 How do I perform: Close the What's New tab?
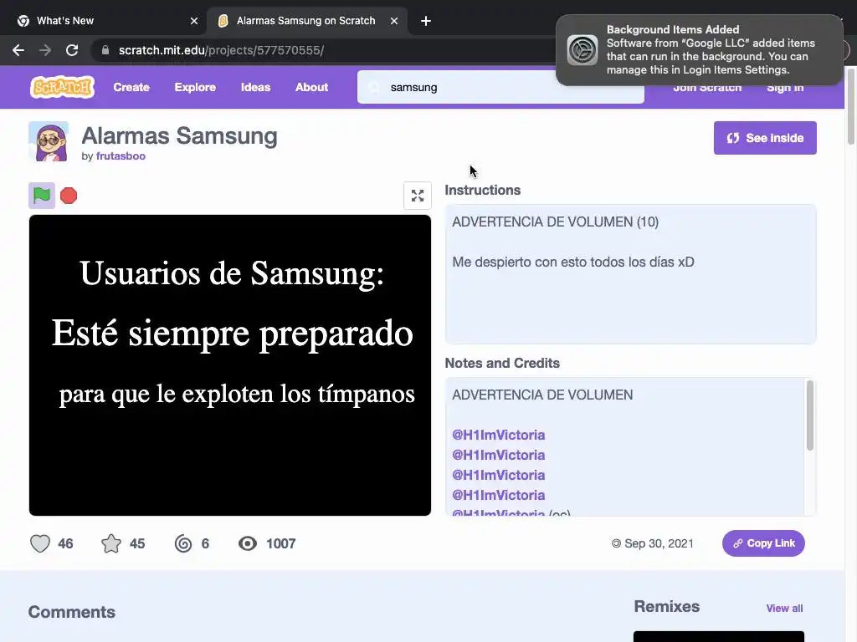point(194,21)
